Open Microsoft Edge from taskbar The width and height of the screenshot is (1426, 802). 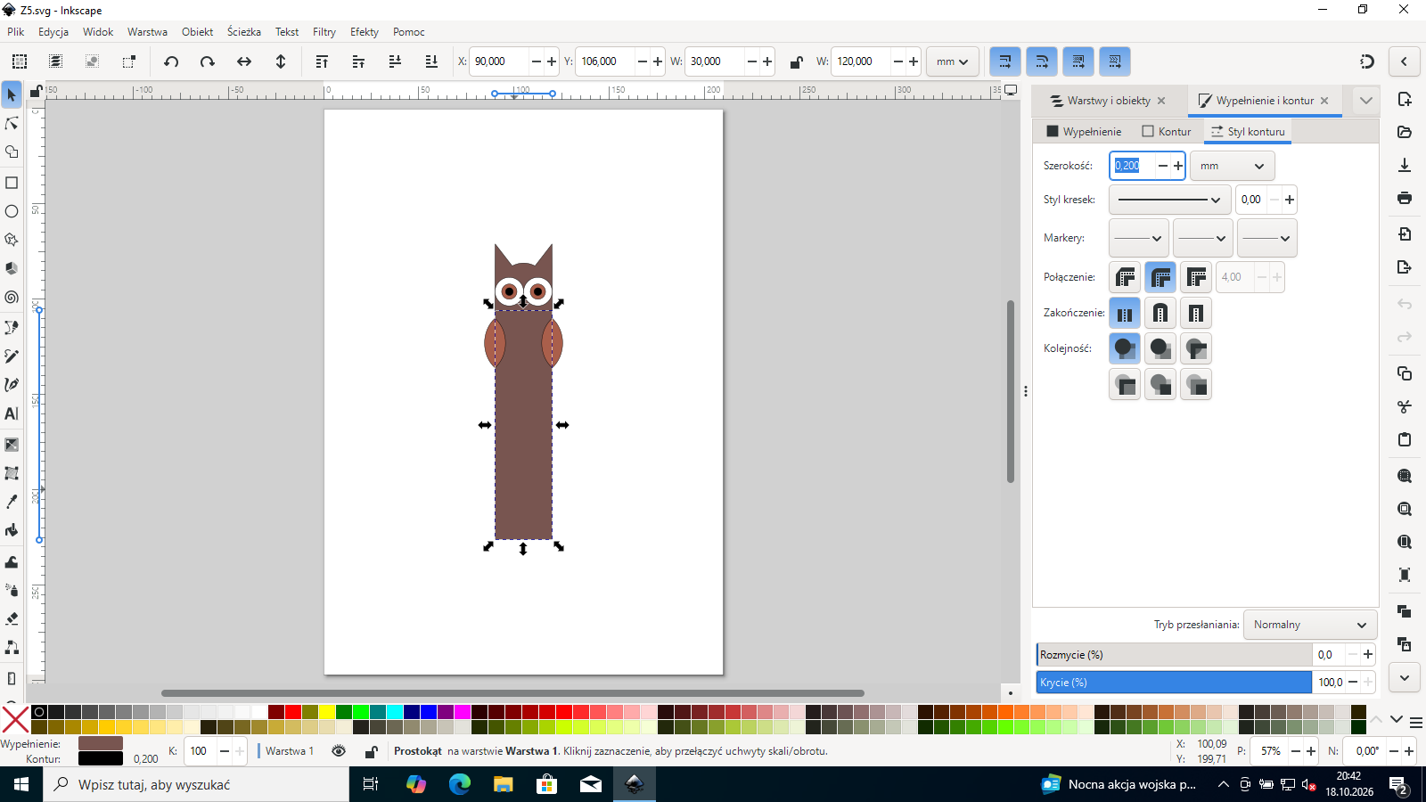point(460,784)
